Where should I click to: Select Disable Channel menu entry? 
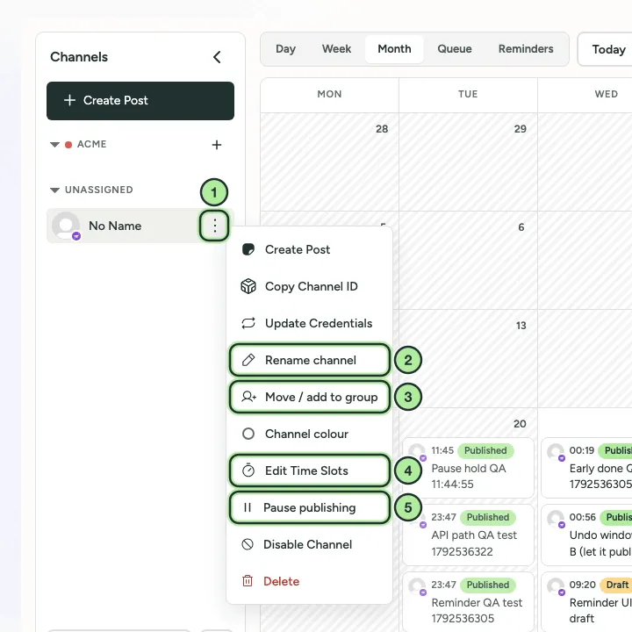(309, 544)
